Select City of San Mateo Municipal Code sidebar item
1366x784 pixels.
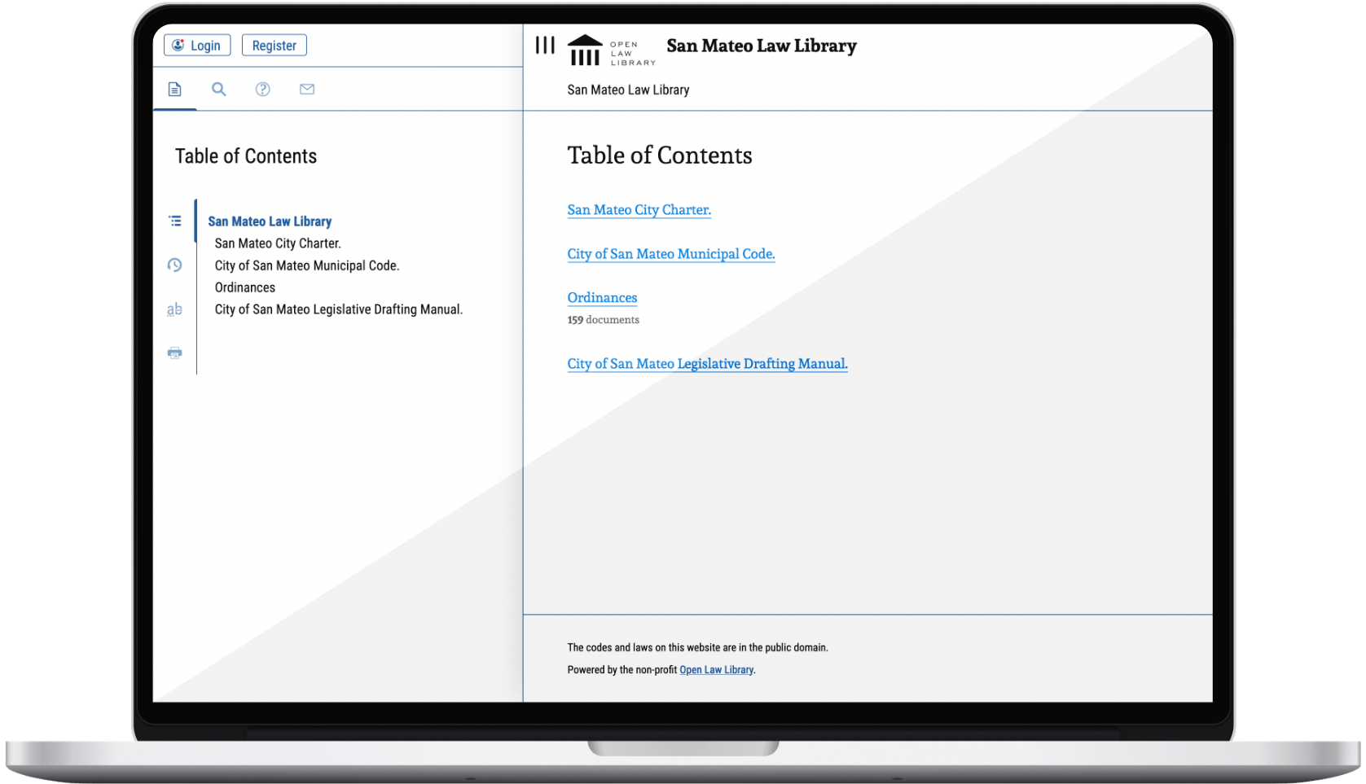(x=307, y=265)
